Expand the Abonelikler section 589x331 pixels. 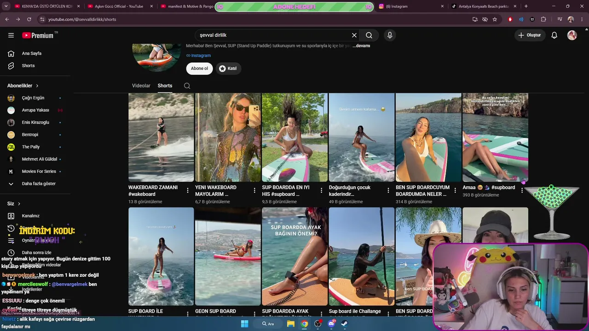click(x=23, y=86)
